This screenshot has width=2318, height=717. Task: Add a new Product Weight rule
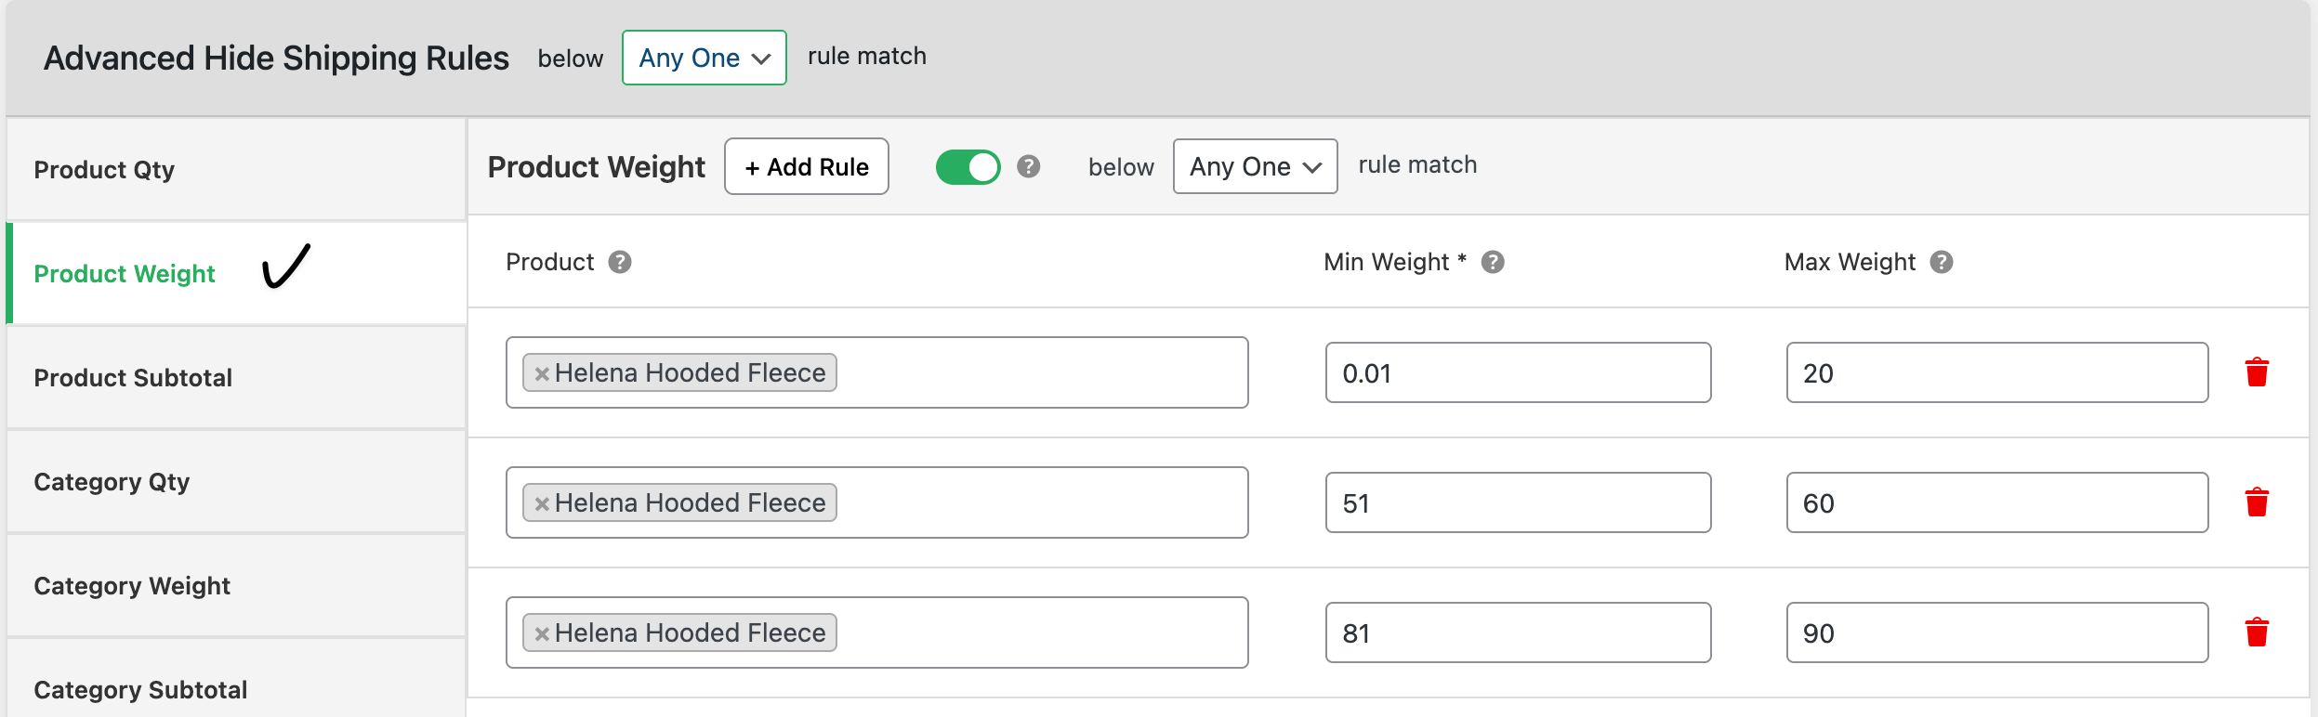point(805,167)
